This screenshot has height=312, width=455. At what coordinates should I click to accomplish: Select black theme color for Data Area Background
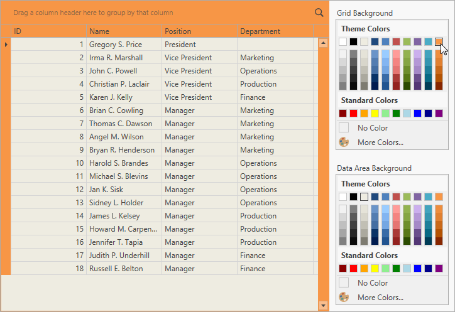tap(354, 197)
